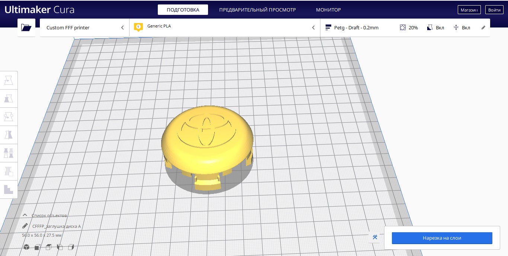Switch to left side view cube icon

point(60,247)
